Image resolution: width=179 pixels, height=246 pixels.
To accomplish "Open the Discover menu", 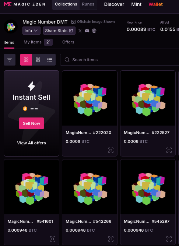I will click(x=114, y=4).
